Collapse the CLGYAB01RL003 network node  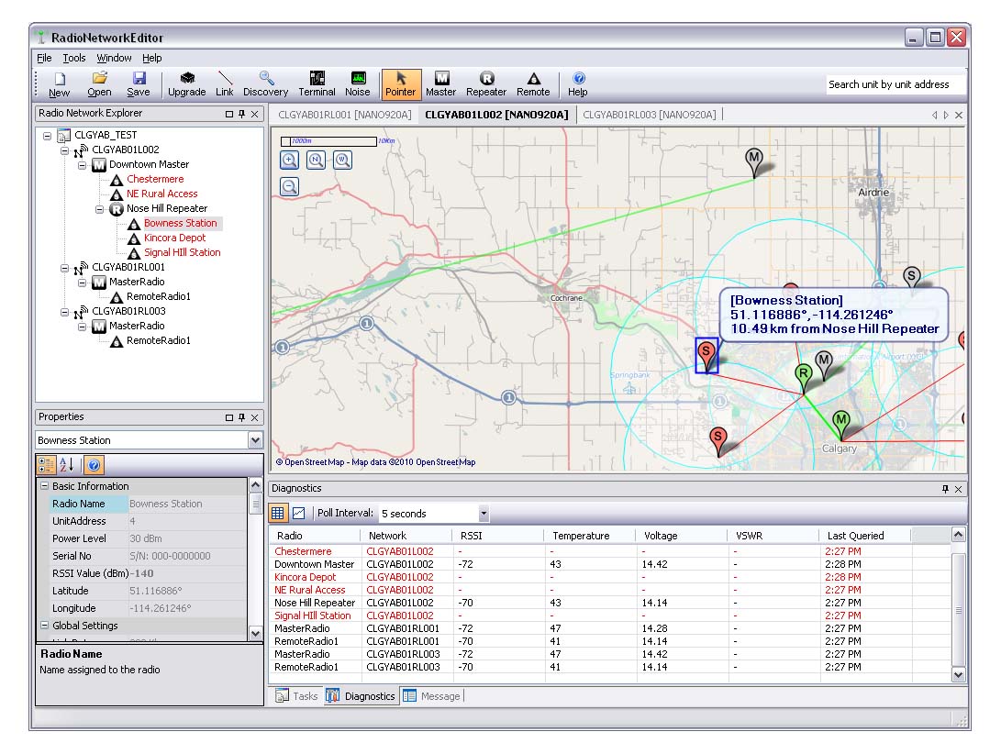[64, 312]
